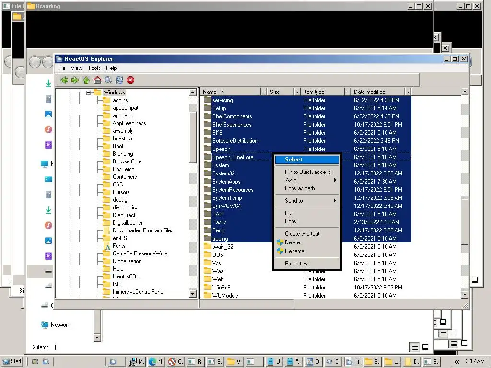
Task: Click the ReactOS Explorer title bar icon
Action: click(59, 59)
